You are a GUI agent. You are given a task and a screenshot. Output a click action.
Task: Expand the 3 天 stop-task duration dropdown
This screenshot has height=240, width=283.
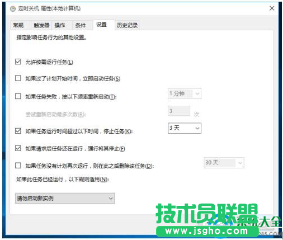coord(185,128)
